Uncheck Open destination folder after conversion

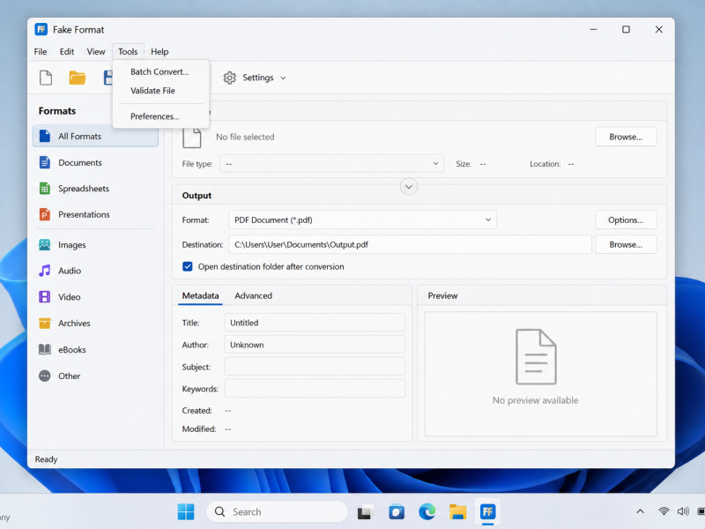188,267
